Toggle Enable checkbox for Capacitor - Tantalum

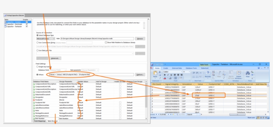tap(27, 27)
